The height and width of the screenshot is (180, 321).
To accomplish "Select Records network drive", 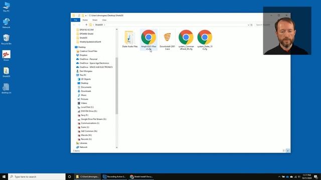I will coord(86,139).
